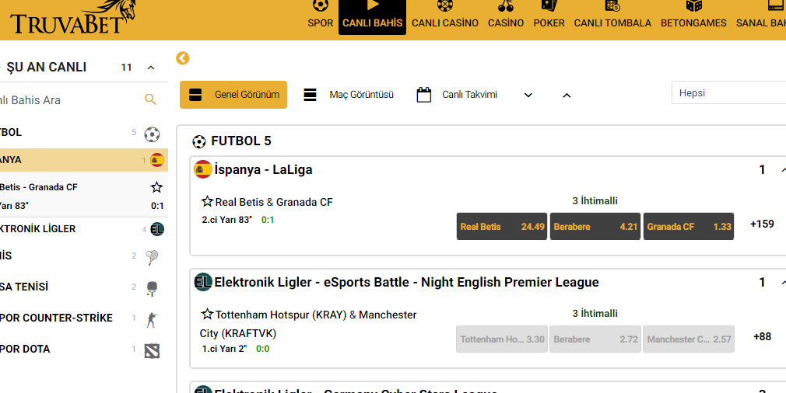Image resolution: width=786 pixels, height=393 pixels.
Task: Click the football icon in the sidebar
Action: click(x=152, y=134)
